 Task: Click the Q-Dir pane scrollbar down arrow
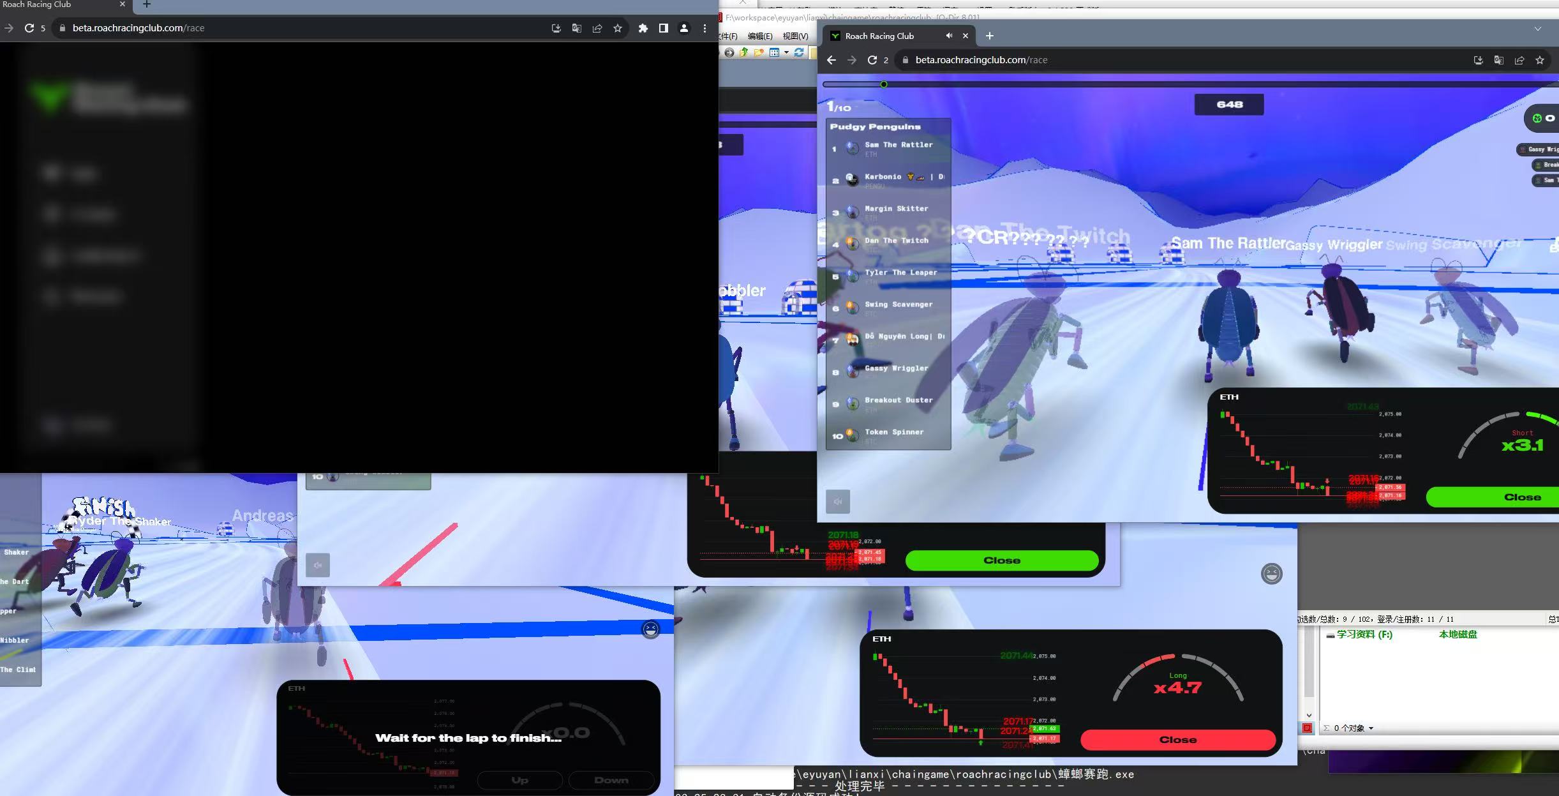[x=1309, y=716]
